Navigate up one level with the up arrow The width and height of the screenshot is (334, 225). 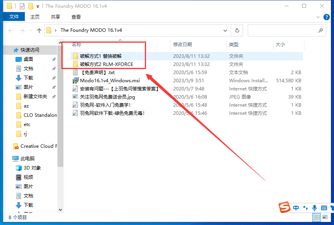click(38, 30)
